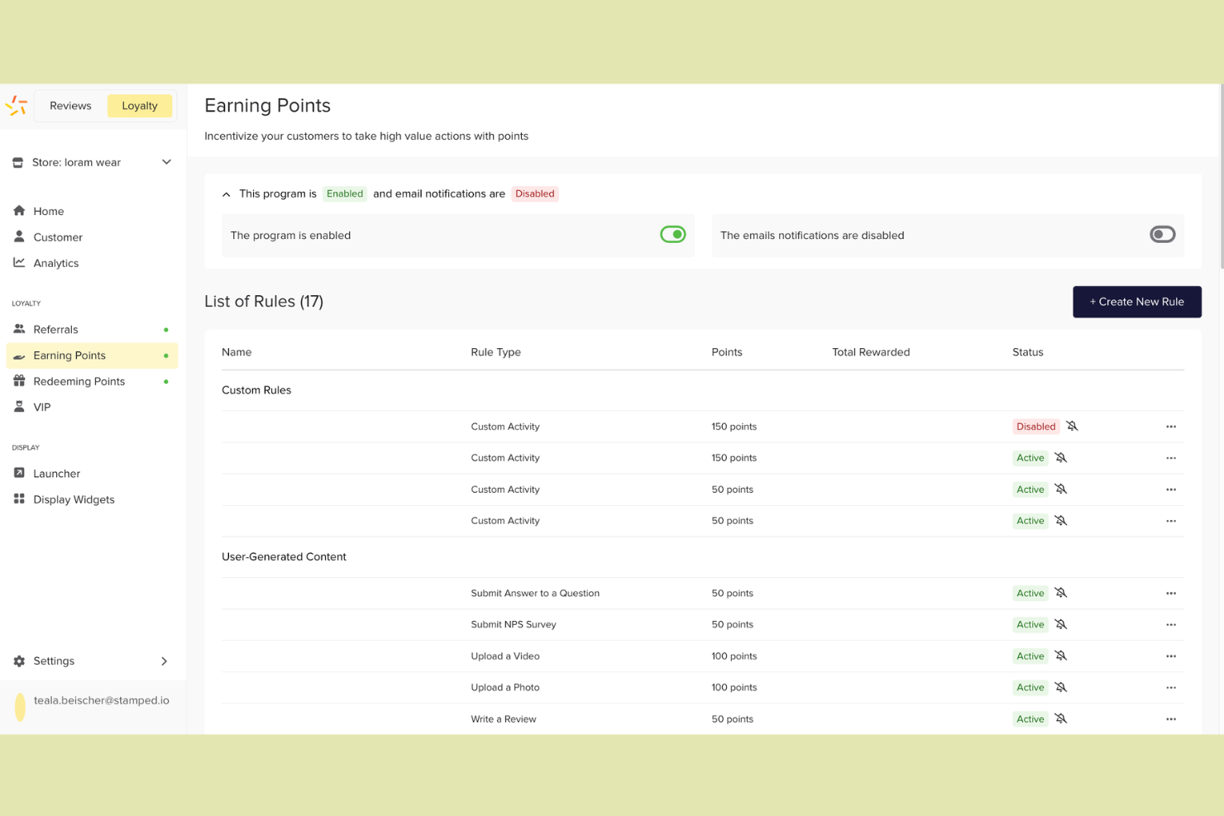Select the Loyalty tab
Image resolution: width=1224 pixels, height=816 pixels.
pyautogui.click(x=140, y=106)
